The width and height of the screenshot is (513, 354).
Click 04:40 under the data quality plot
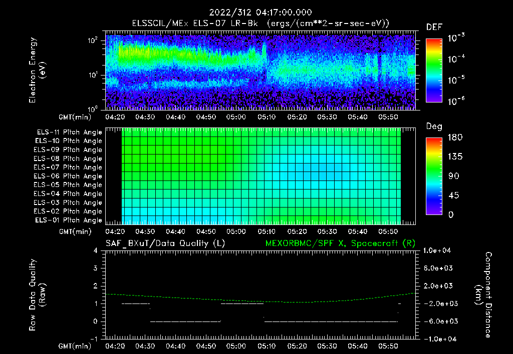[175, 346]
